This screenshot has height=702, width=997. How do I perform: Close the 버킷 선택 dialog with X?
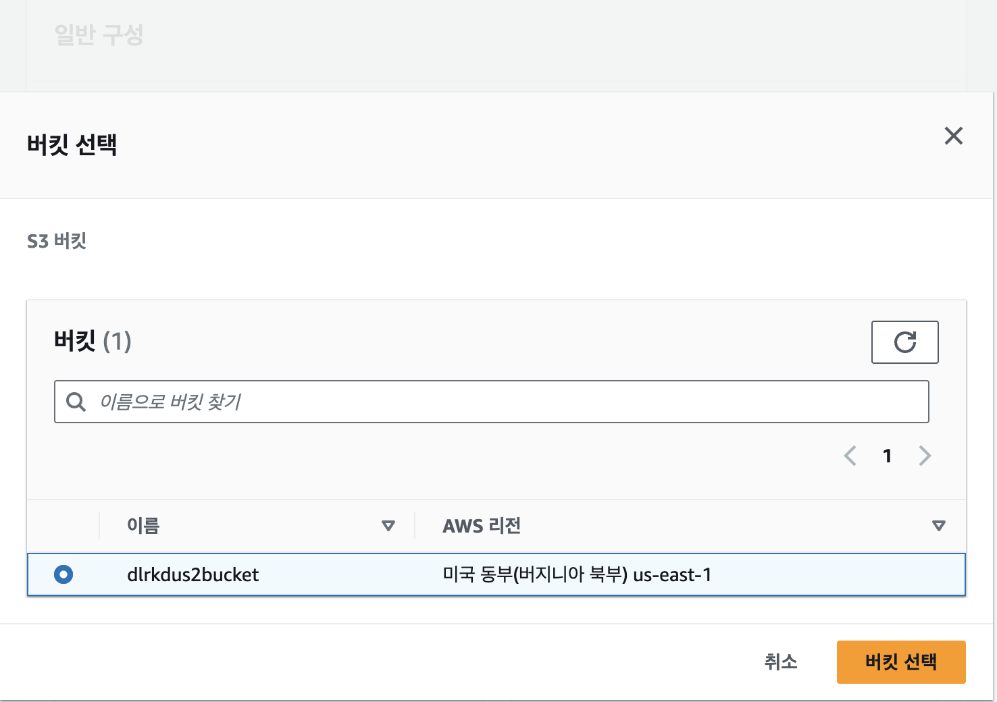pyautogui.click(x=953, y=136)
